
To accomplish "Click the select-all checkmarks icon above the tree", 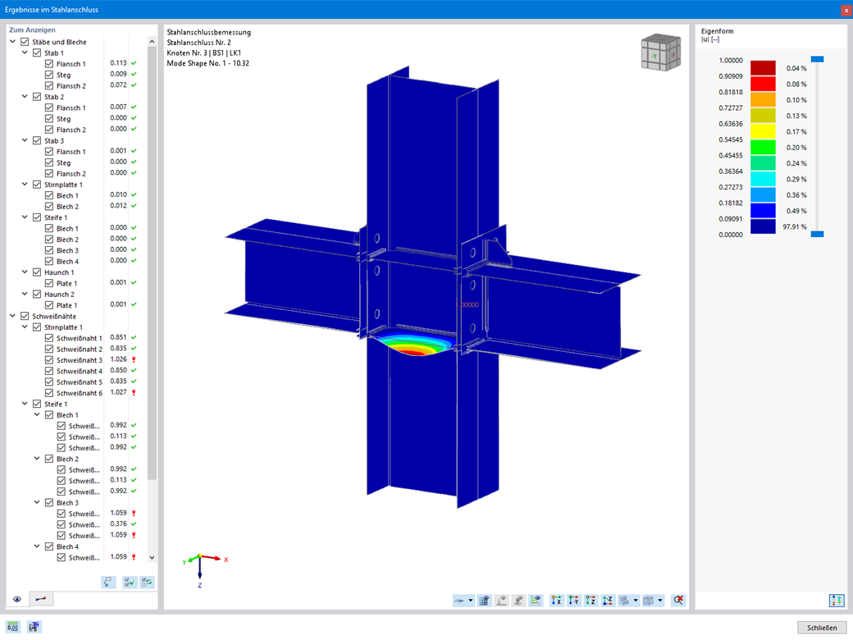I will [x=129, y=583].
